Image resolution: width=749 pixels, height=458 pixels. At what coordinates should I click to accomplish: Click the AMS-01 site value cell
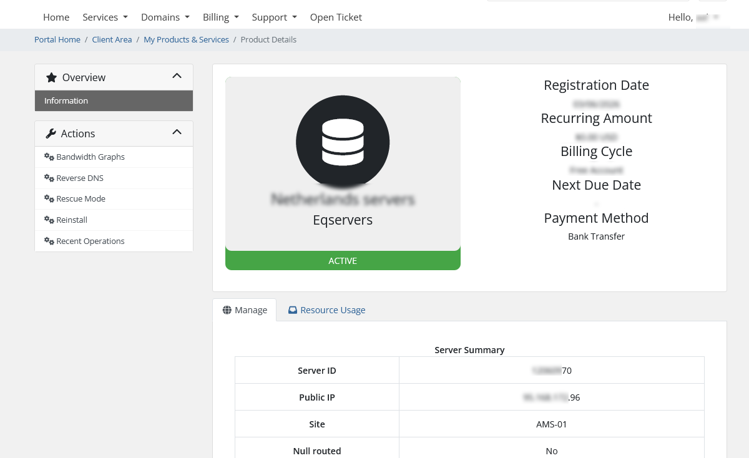[552, 424]
